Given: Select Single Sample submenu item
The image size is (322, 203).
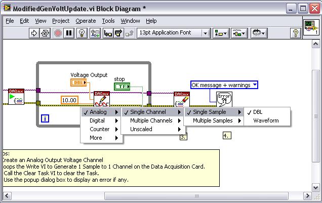Looking at the screenshot, I should [x=214, y=112].
